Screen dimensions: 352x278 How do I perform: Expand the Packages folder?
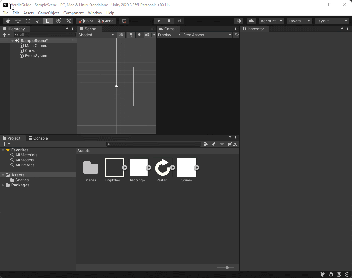[x=3, y=185]
